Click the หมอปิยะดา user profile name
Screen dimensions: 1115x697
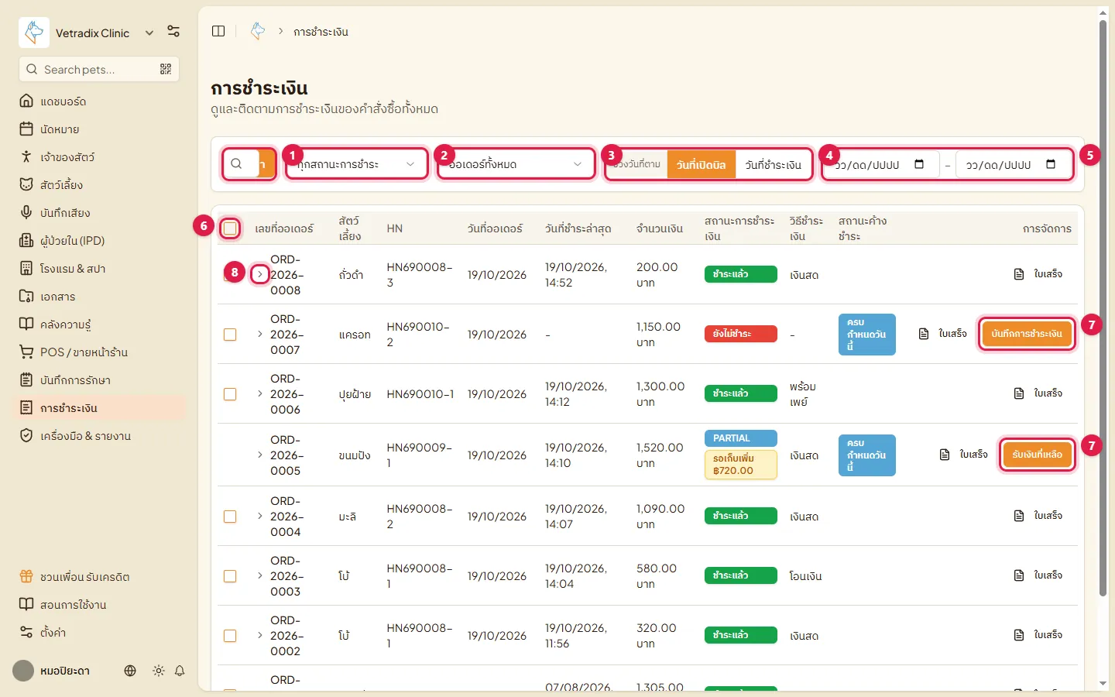(65, 671)
